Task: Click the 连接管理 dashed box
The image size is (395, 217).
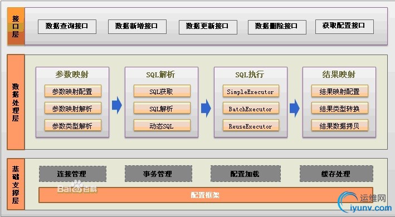Action: click(x=72, y=174)
